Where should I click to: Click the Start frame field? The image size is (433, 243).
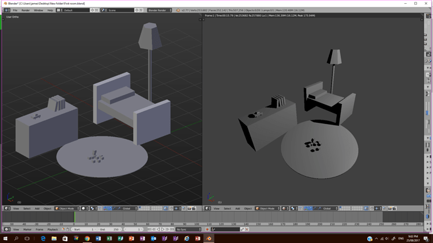pos(83,229)
